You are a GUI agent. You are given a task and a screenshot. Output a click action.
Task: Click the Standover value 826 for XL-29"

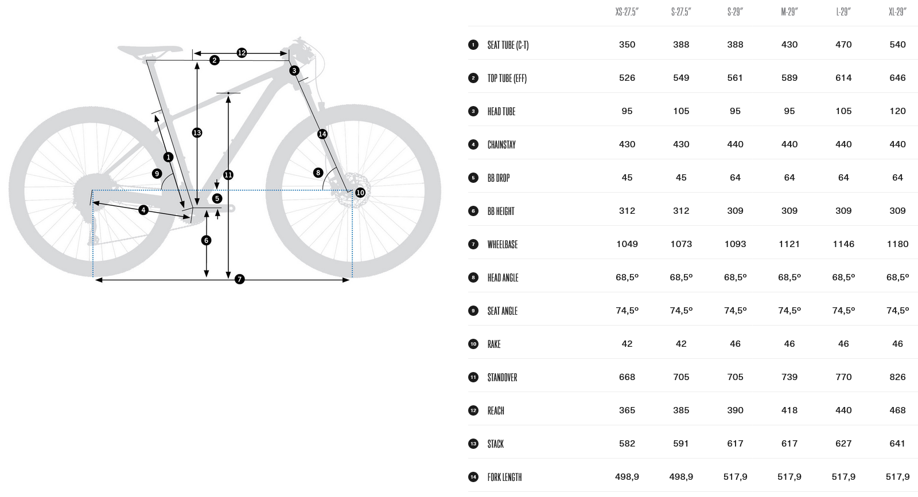[x=897, y=377]
